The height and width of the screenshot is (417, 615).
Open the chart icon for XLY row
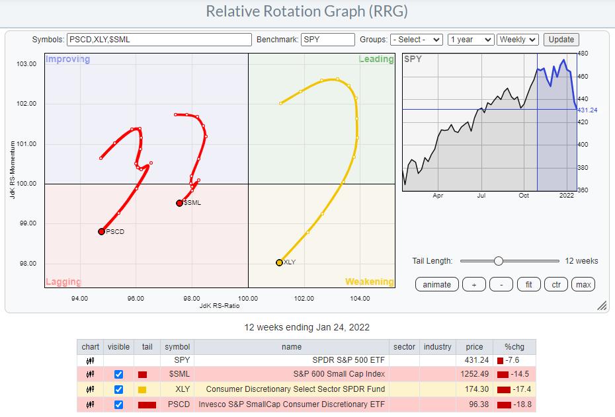91,389
